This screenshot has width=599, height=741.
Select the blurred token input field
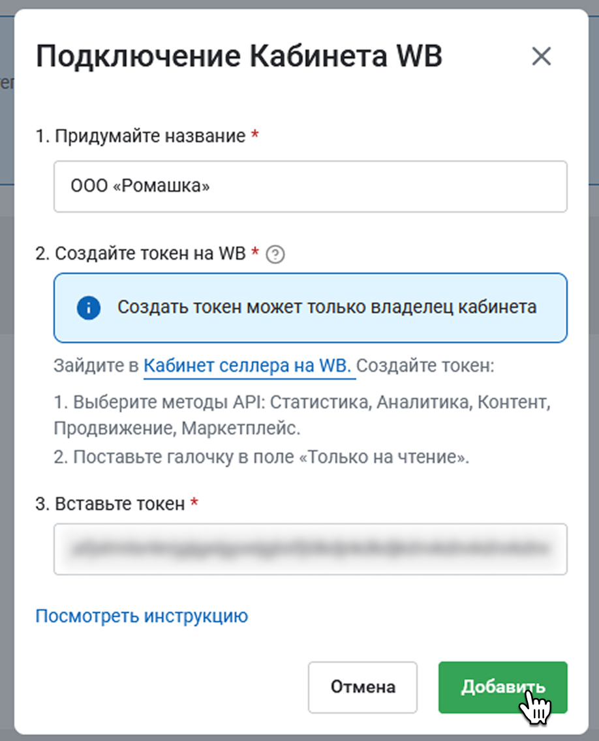point(310,549)
